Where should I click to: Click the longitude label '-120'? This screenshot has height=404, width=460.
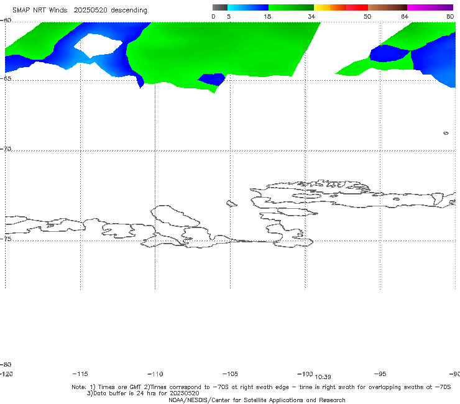(6, 374)
